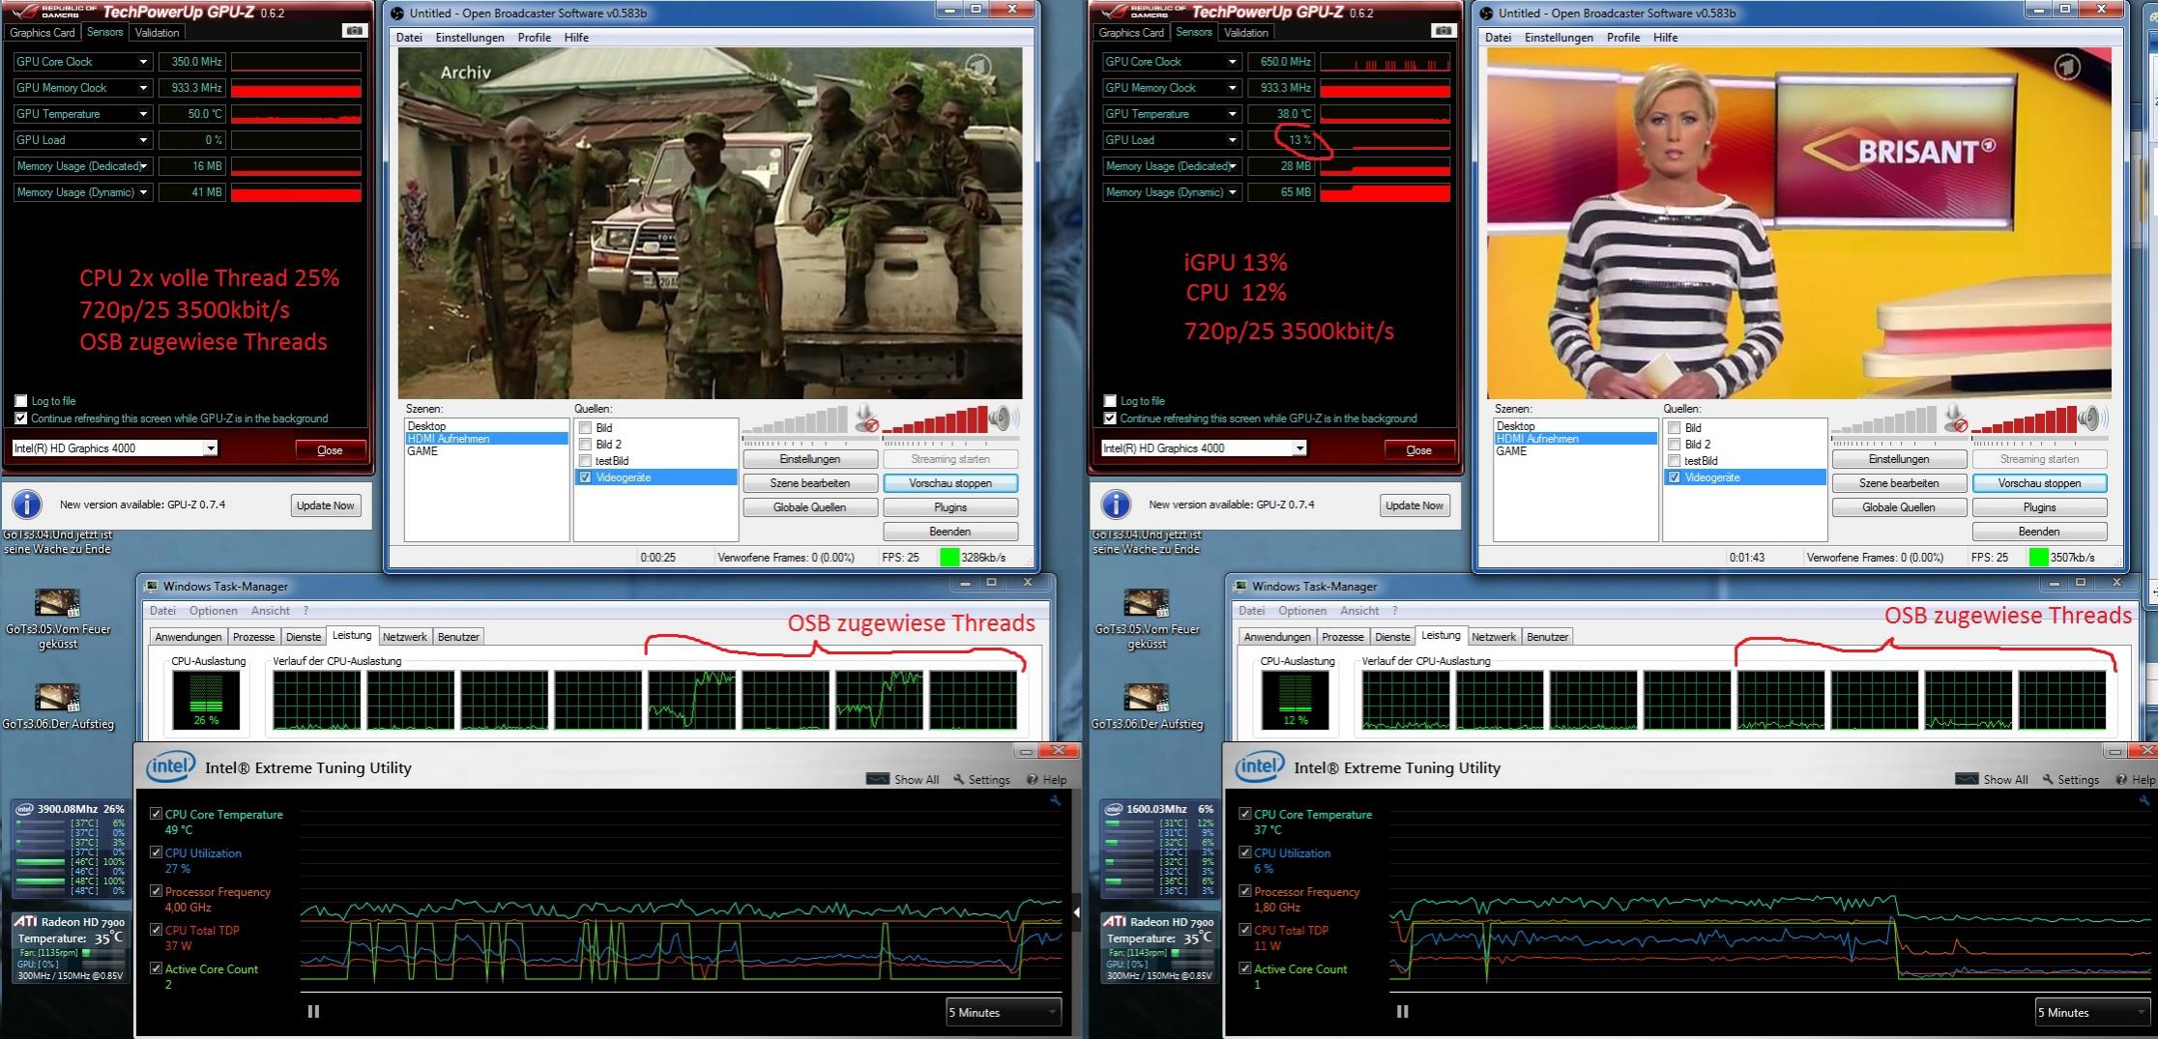The image size is (2158, 1039).
Task: Open the Einstellungen menu in left OBS menu bar
Action: [x=470, y=38]
